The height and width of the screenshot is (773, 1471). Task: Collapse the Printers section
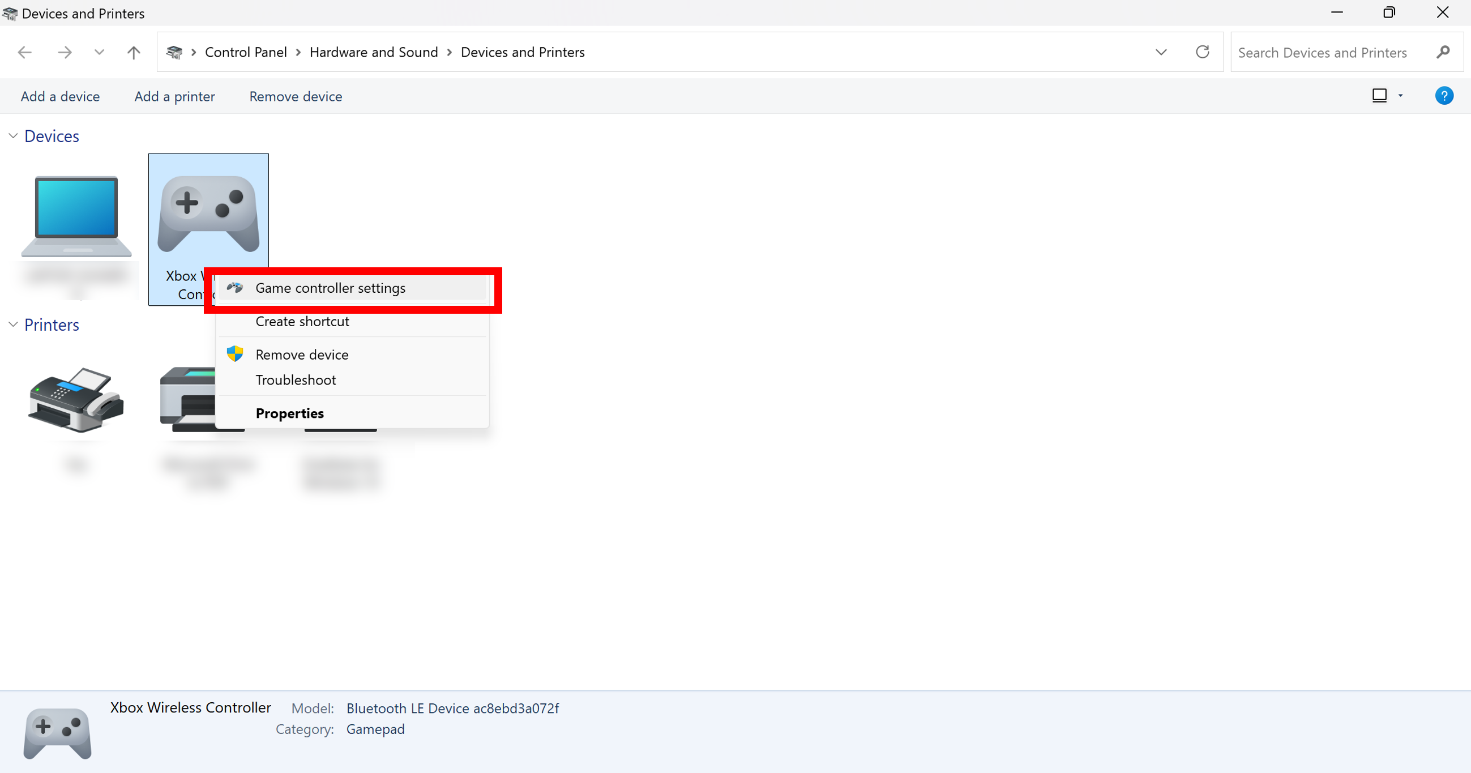pos(13,324)
